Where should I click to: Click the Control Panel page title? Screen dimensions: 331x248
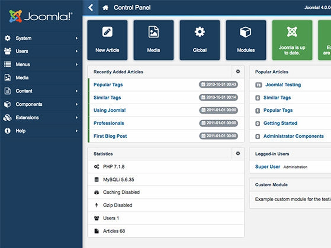point(132,7)
